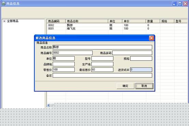Click the product name 飘游 in the table
This screenshot has width=189, height=126.
(x=70, y=25)
